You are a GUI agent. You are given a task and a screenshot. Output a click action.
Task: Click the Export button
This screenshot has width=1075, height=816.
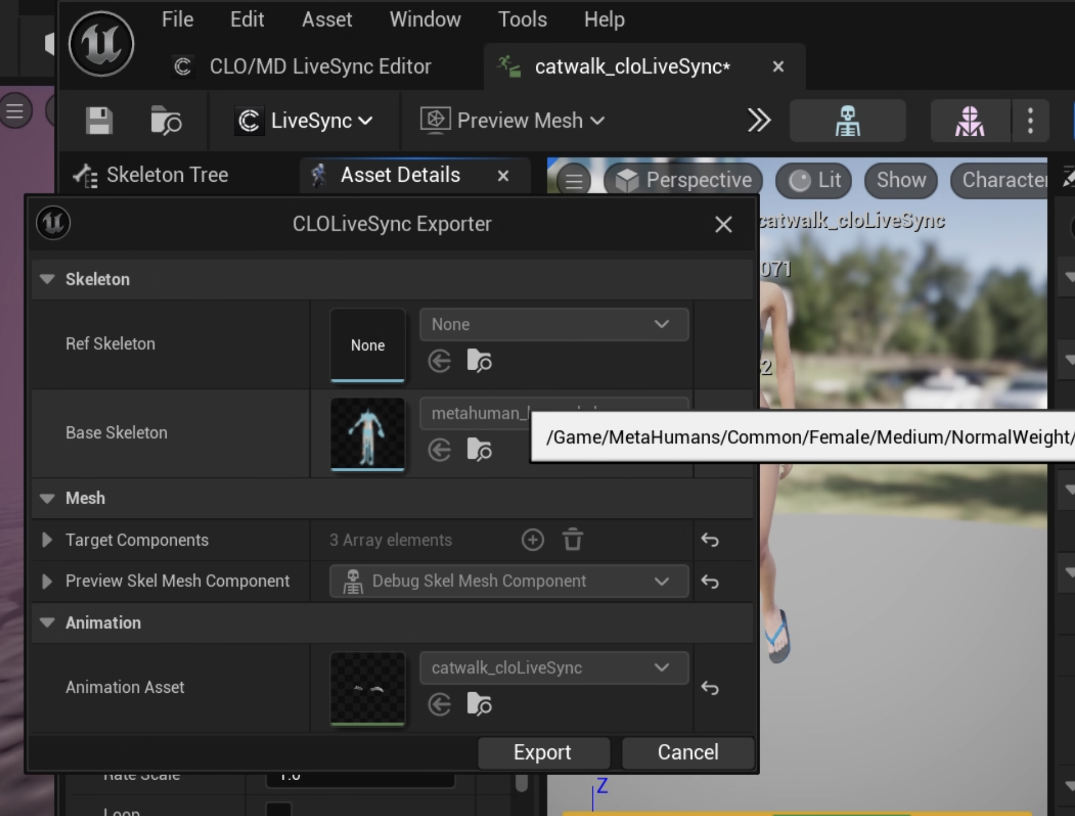coord(543,752)
